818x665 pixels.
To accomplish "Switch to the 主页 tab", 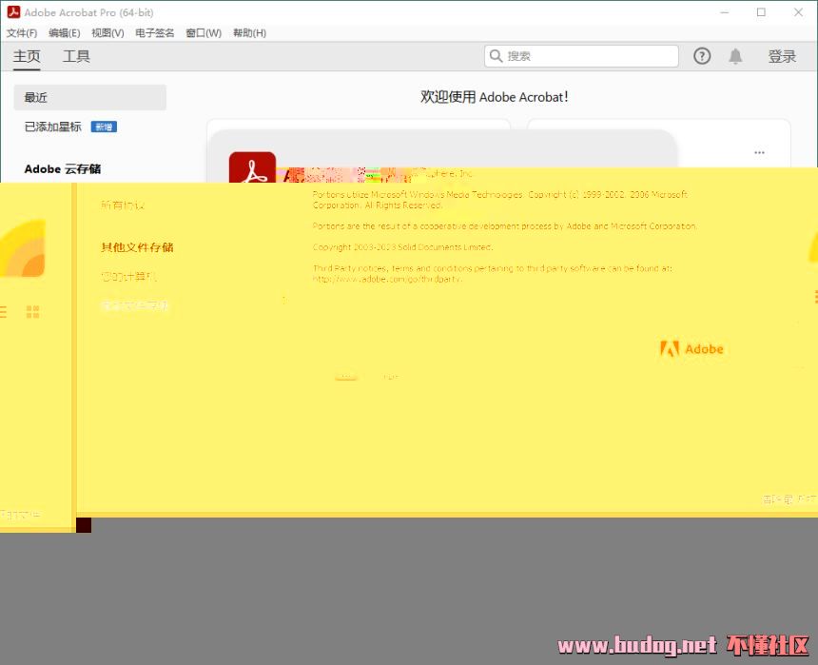I will 27,56.
